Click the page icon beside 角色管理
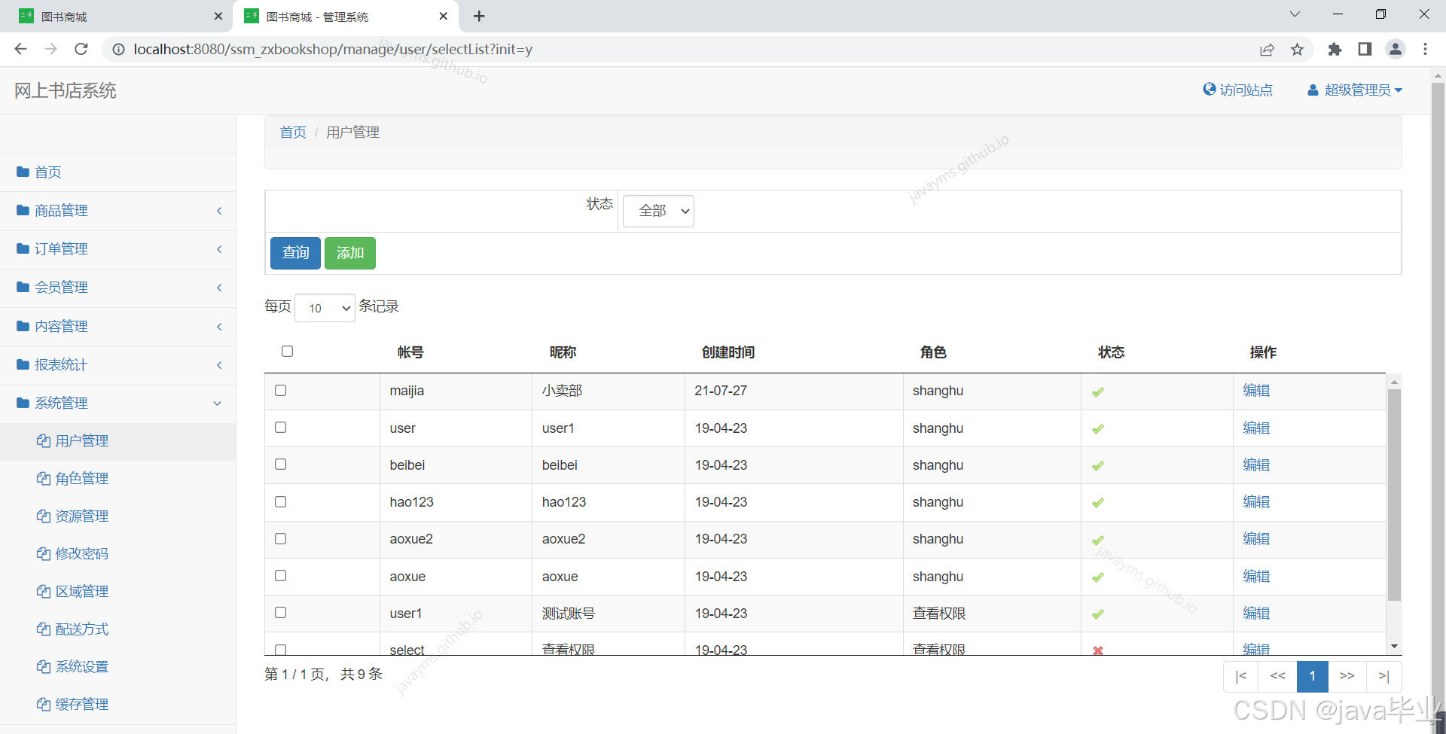This screenshot has height=734, width=1446. 44,478
